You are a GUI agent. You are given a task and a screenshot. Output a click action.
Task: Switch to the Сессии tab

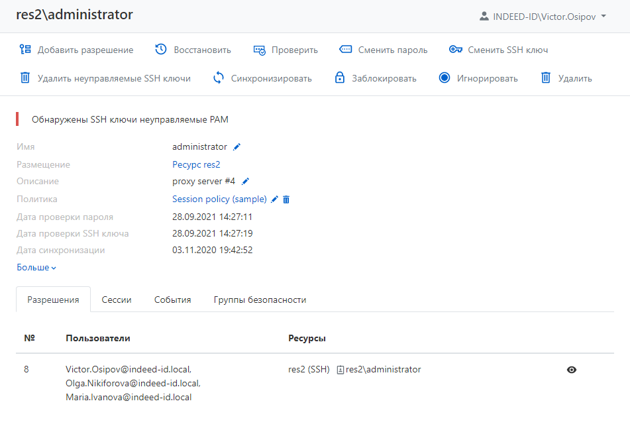[117, 300]
